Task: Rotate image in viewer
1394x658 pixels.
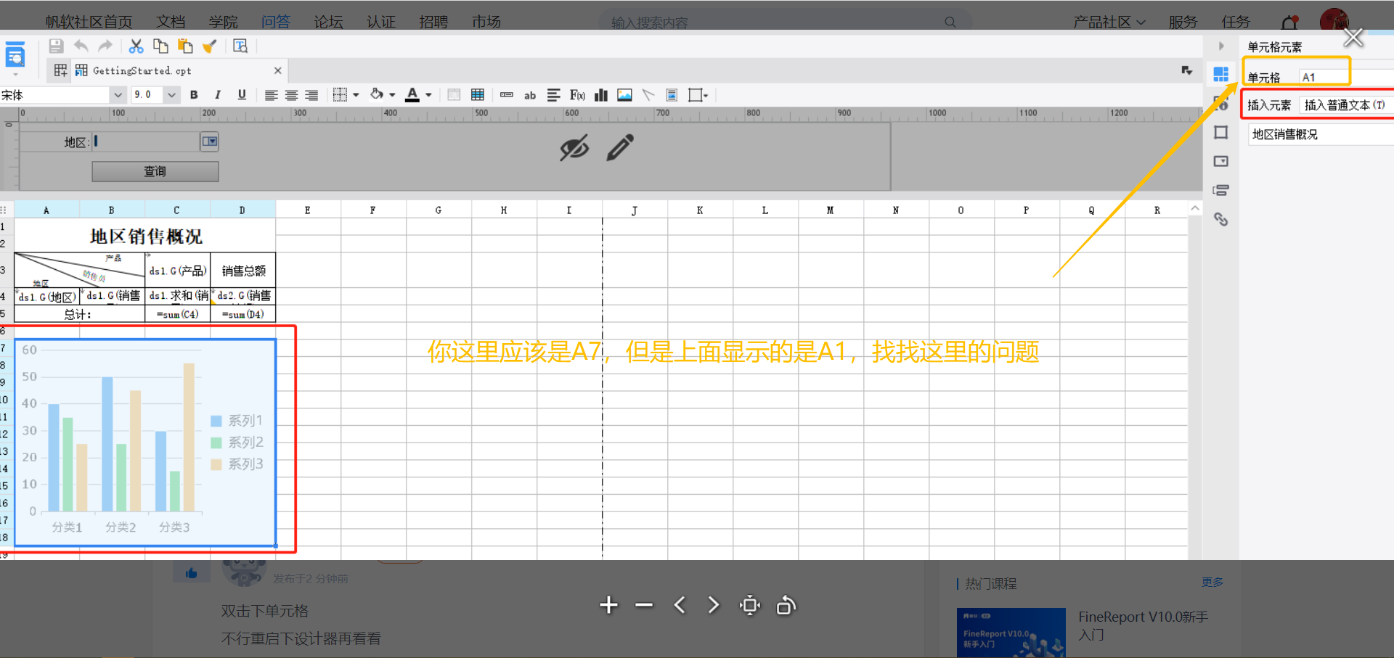Action: 786,605
